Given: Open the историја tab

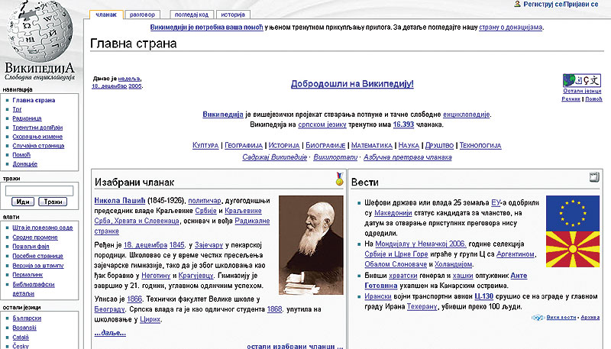Looking at the screenshot, I should pyautogui.click(x=233, y=15).
